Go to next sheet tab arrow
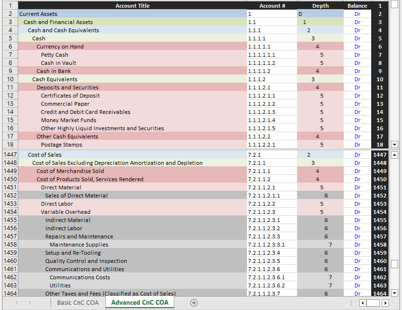 pos(30,303)
